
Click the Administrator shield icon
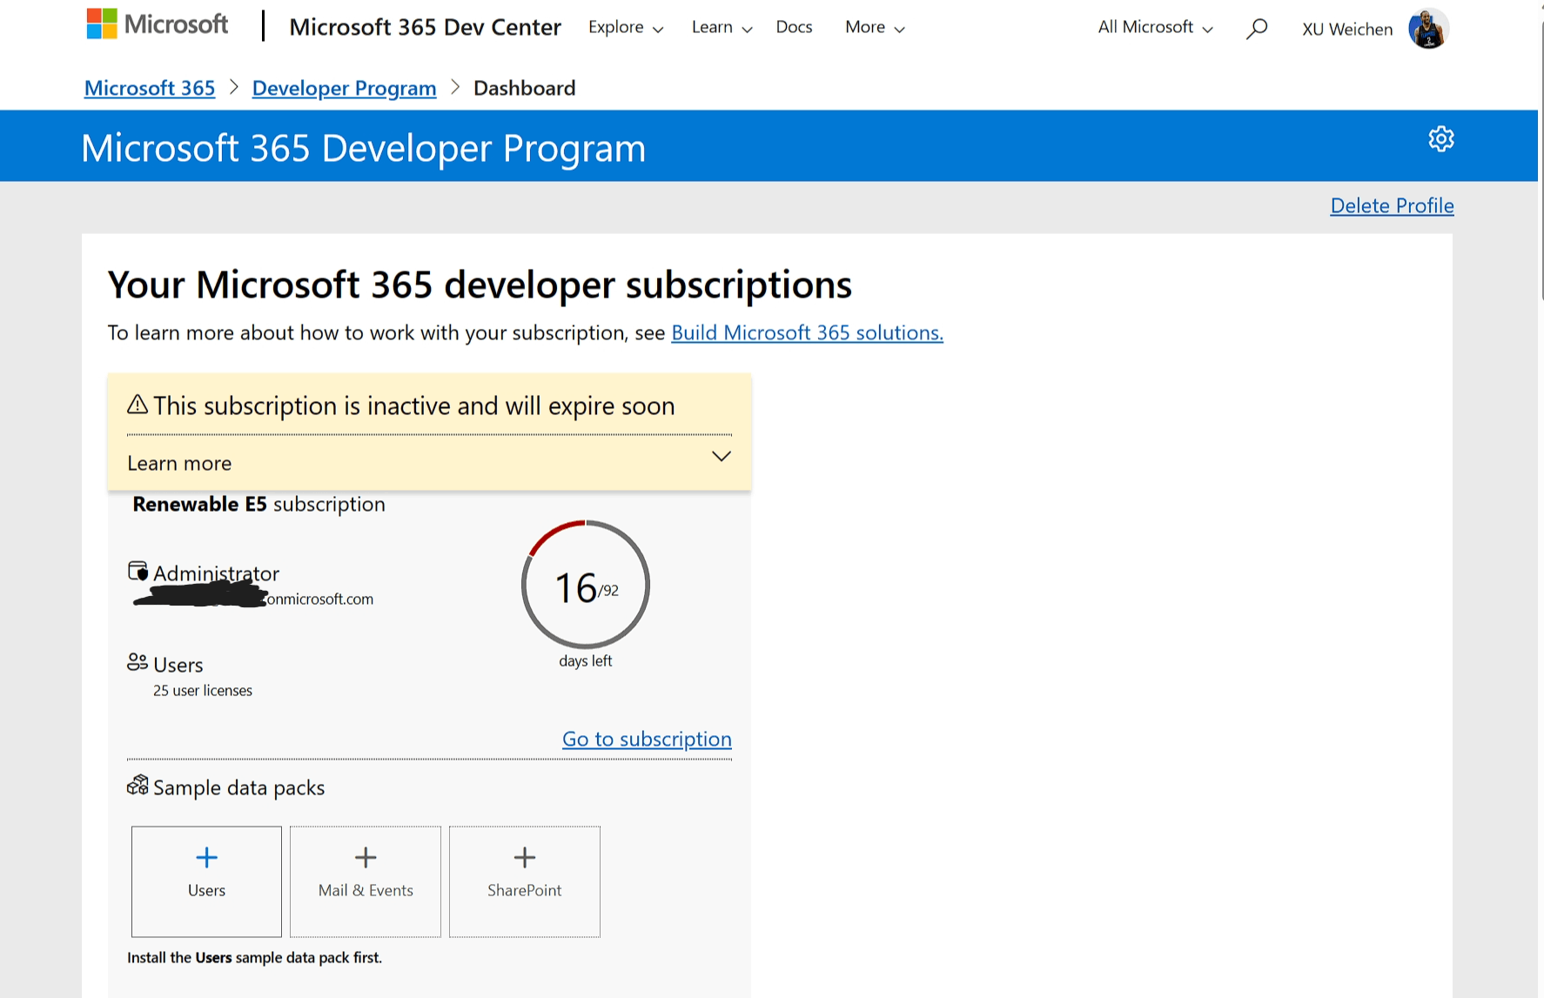(x=138, y=572)
